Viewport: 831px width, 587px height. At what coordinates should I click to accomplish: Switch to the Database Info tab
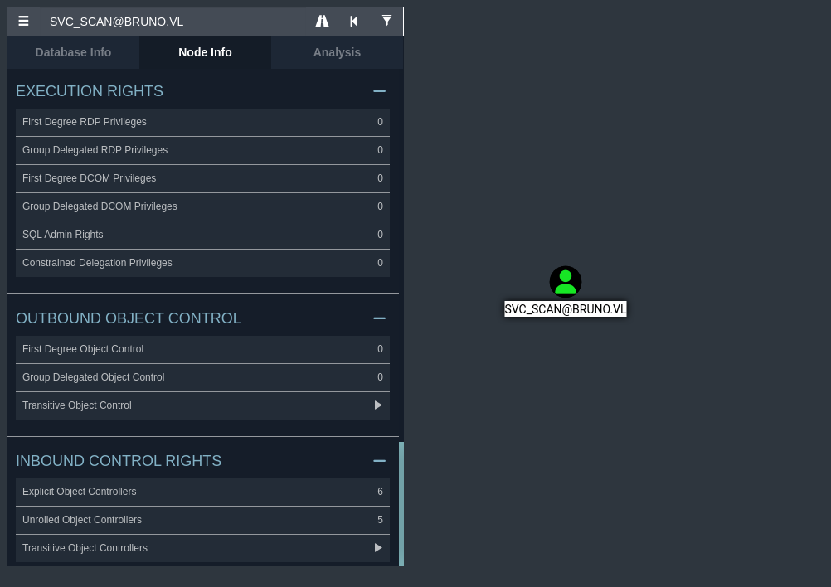pos(73,52)
